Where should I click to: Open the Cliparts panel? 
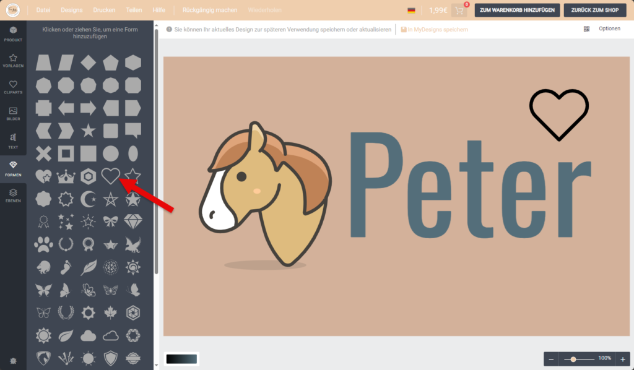(x=13, y=87)
